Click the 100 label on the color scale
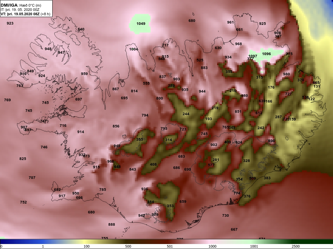The width and height of the screenshot is (333, 249). coord(87,246)
